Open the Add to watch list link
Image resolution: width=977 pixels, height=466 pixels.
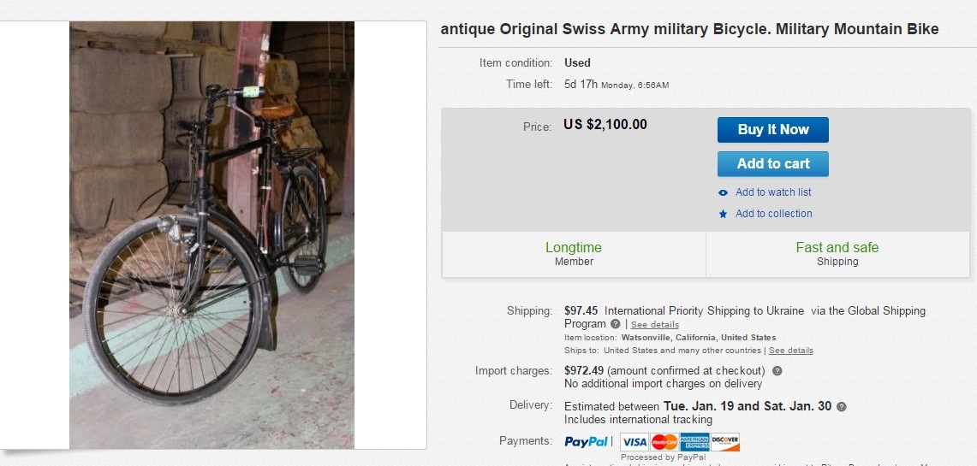click(x=773, y=192)
